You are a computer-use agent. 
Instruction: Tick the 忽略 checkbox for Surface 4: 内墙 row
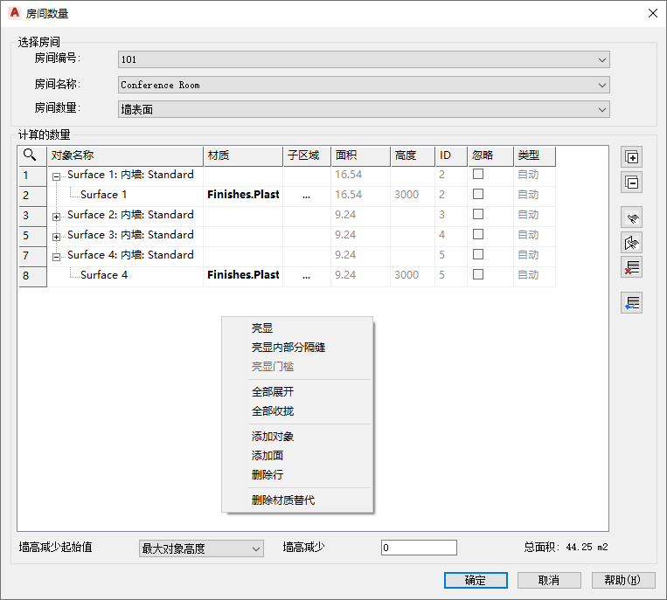pos(478,254)
